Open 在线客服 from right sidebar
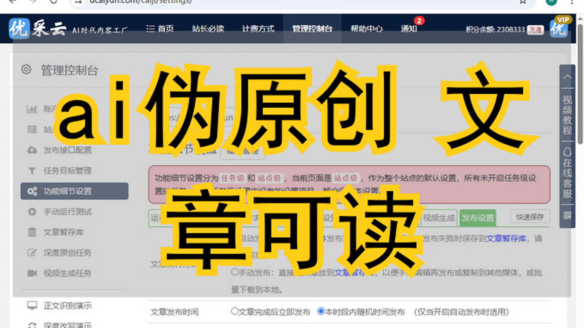The height and width of the screenshot is (328, 584). [567, 175]
